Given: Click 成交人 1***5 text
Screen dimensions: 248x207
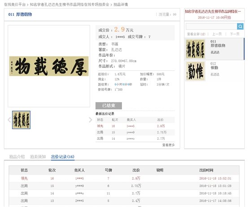Looking at the screenshot, I should (x=112, y=37).
